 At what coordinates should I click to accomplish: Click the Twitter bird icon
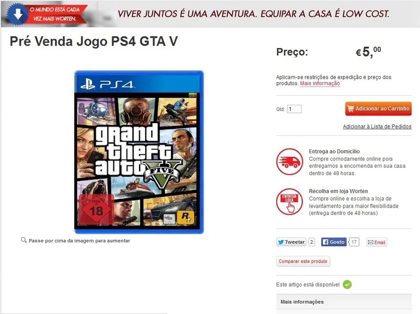281,242
